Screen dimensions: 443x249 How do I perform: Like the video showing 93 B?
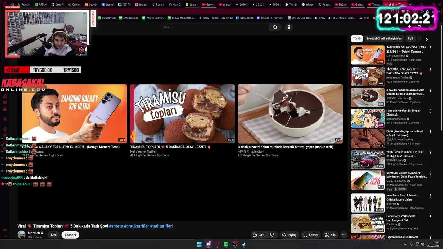pyautogui.click(x=259, y=235)
